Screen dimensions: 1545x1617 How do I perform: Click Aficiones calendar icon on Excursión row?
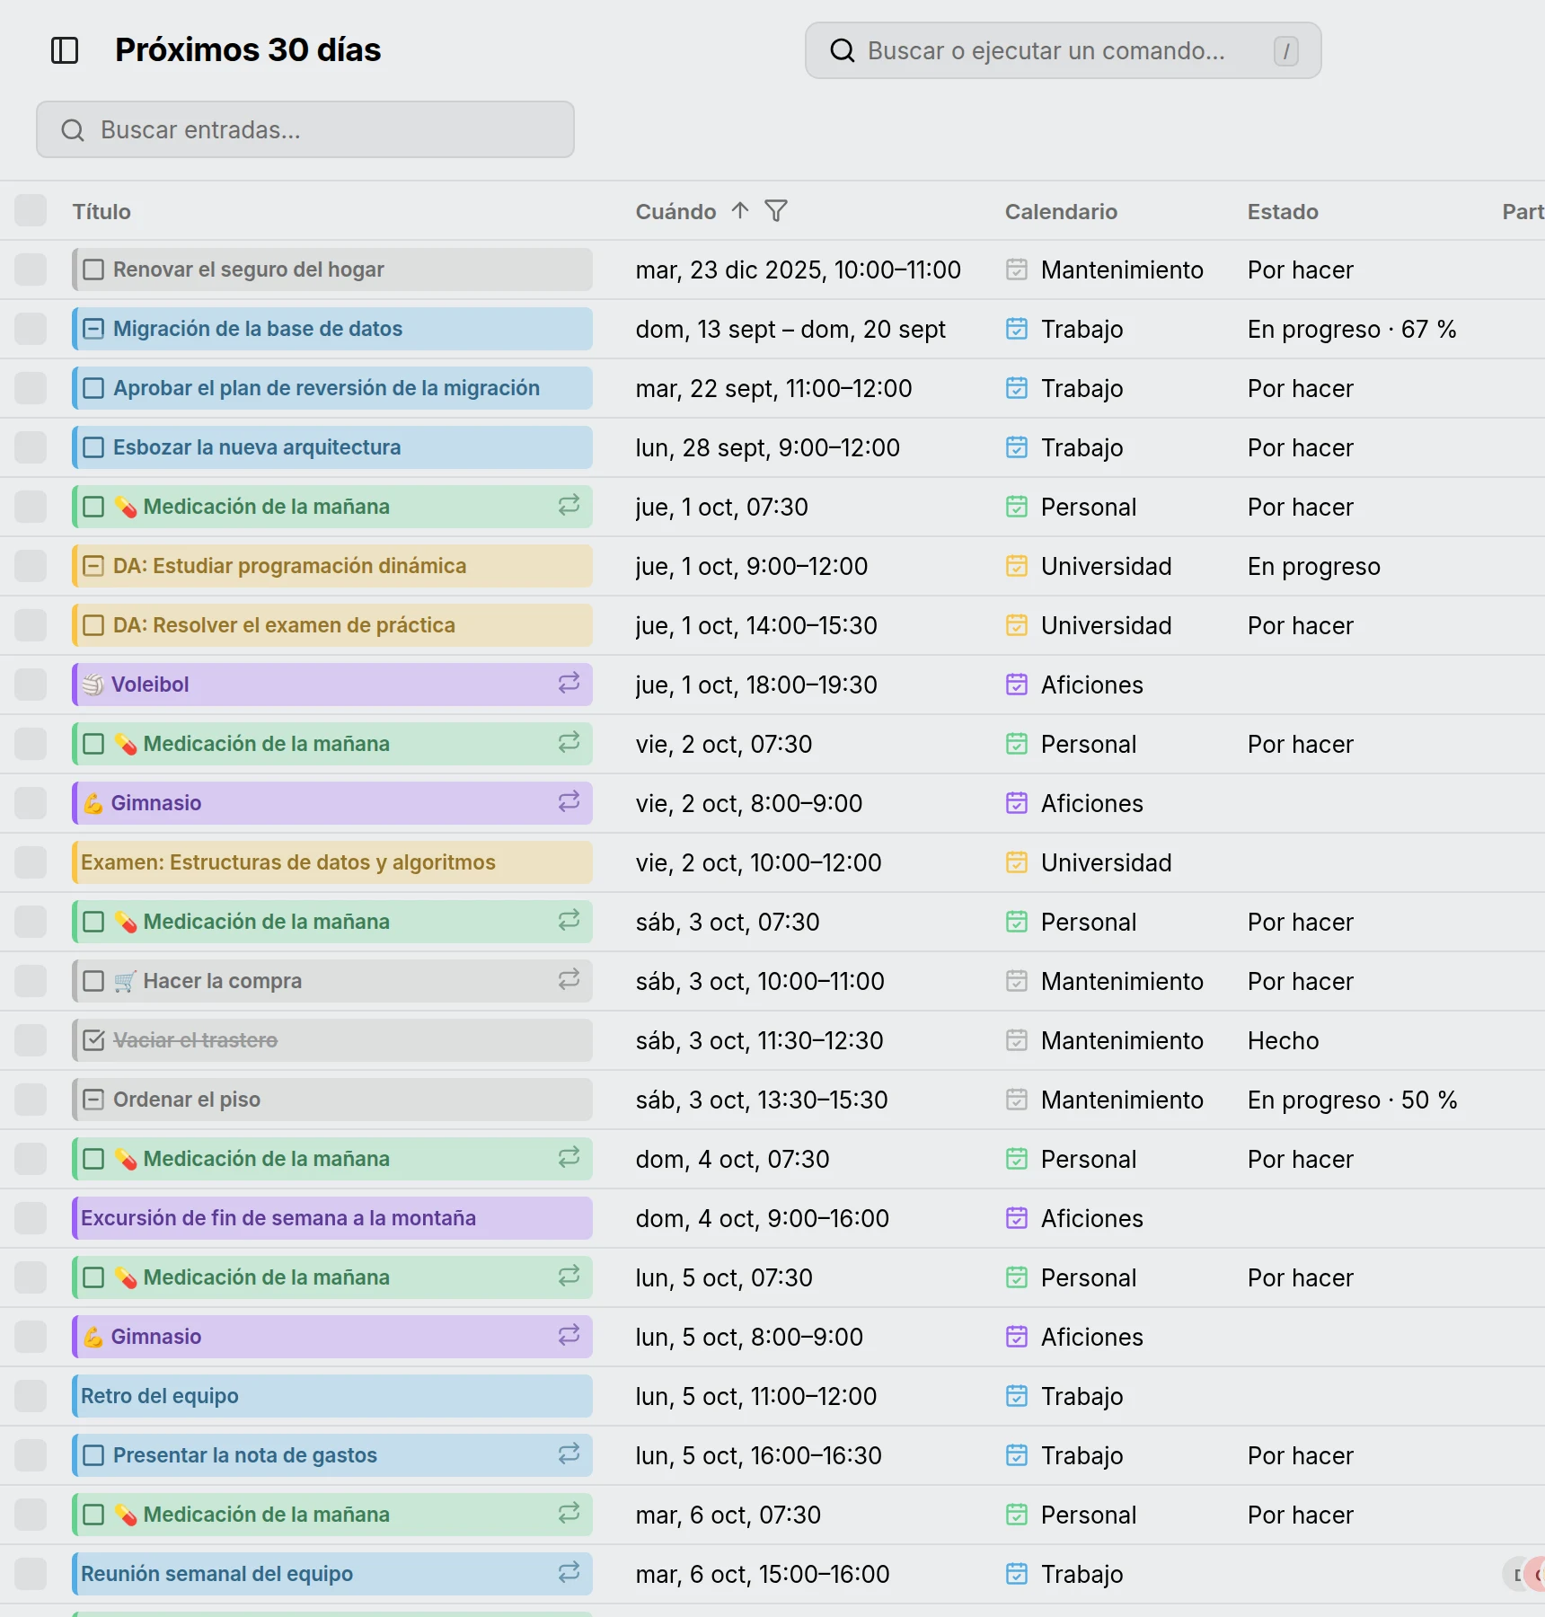[x=1017, y=1218]
